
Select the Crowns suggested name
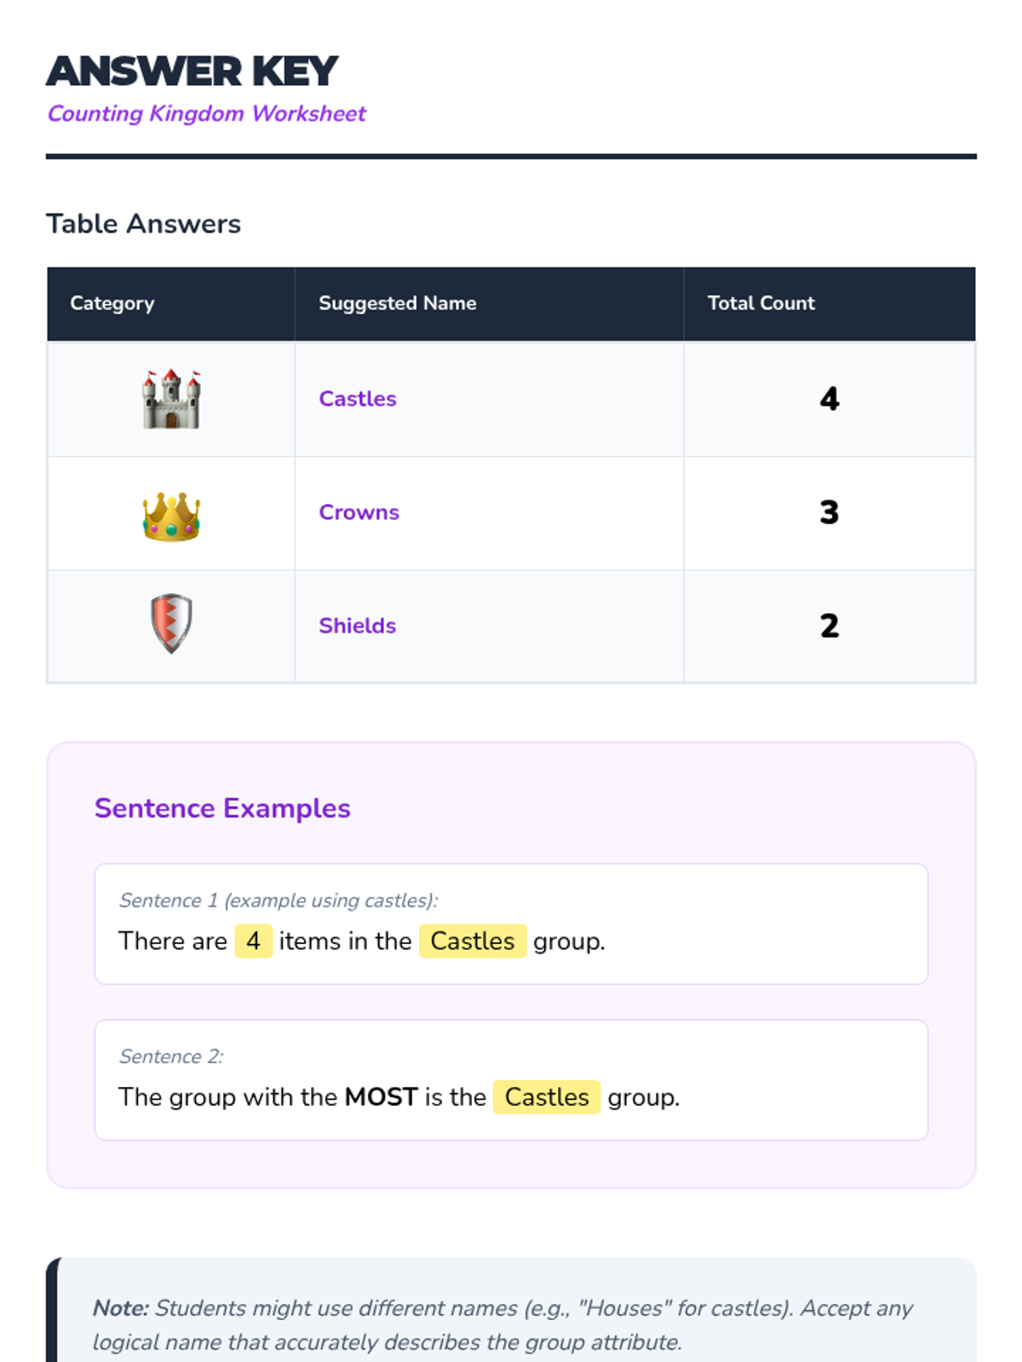click(x=359, y=512)
